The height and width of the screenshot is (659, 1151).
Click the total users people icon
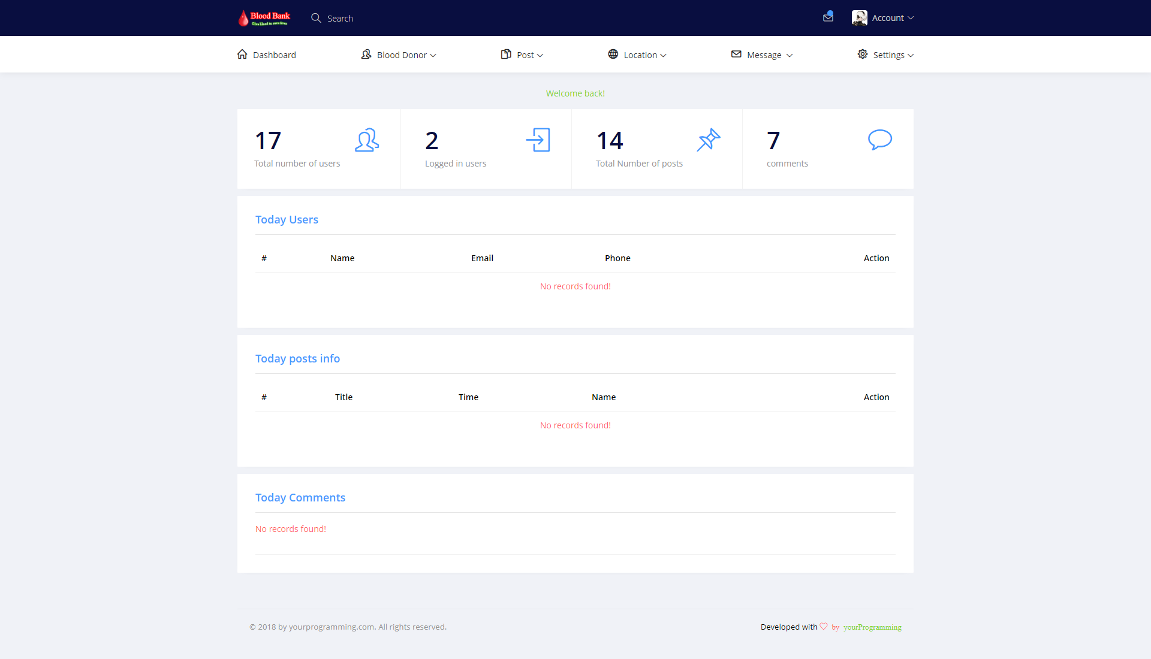(x=366, y=140)
